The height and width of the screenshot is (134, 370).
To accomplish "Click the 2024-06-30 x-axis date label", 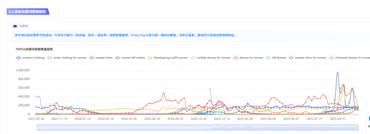I will coord(152,119).
